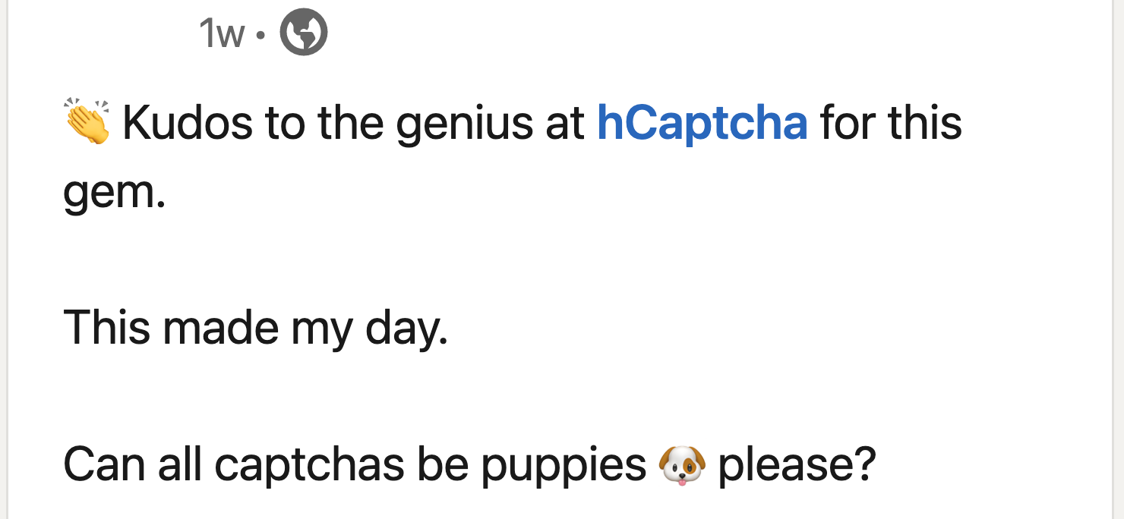Click the words "for this" after hCaptcha
This screenshot has height=519, width=1124.
coord(891,123)
